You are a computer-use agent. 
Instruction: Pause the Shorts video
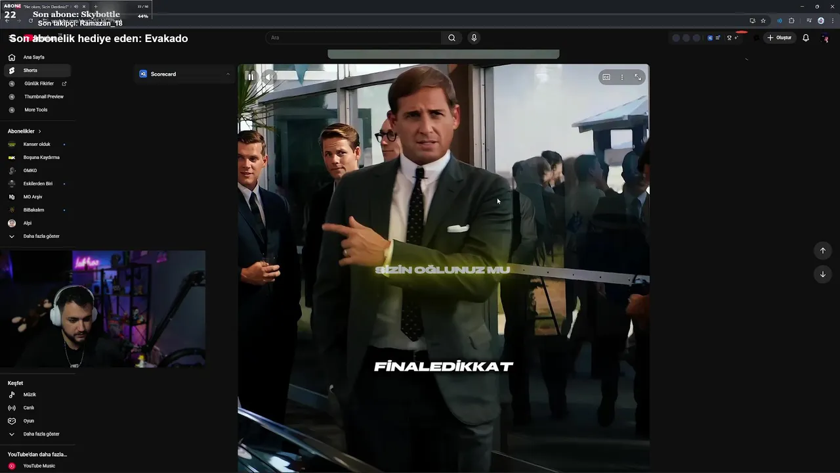(x=250, y=77)
